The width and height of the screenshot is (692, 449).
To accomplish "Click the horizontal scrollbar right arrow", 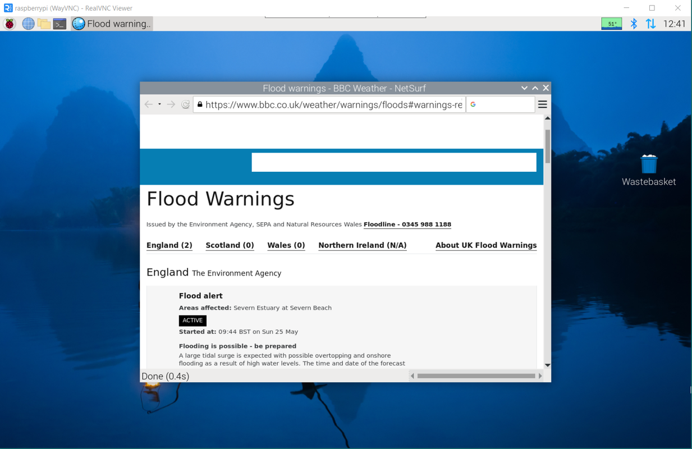I will 540,376.
